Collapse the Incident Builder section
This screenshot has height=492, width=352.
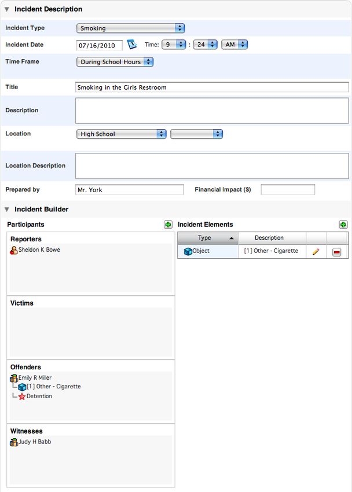click(x=6, y=210)
